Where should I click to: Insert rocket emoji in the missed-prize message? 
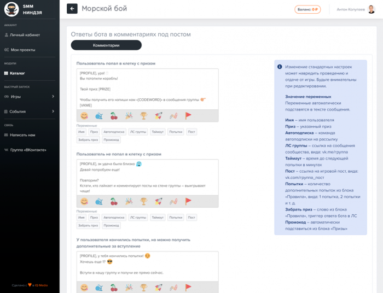(x=158, y=201)
